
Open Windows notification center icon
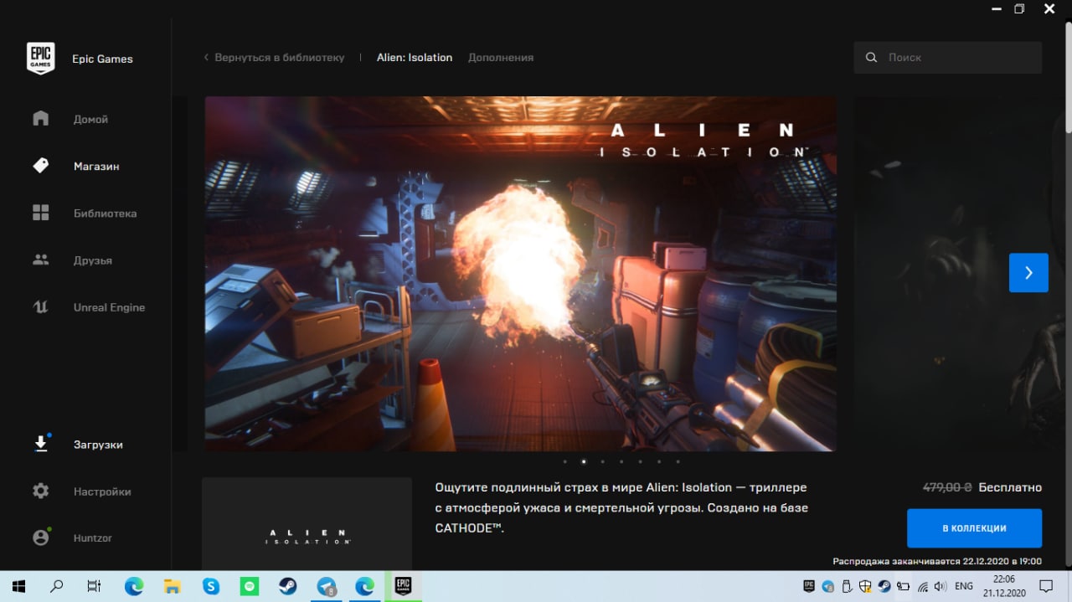(1046, 586)
